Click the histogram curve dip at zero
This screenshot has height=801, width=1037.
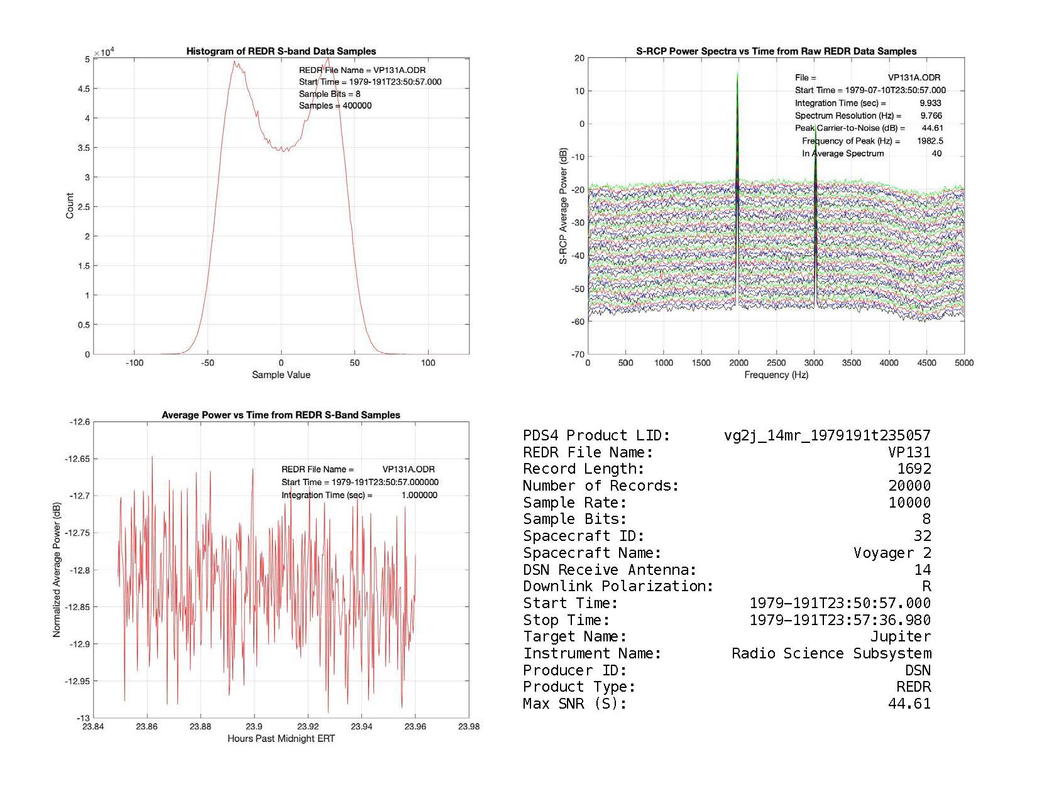click(x=283, y=150)
